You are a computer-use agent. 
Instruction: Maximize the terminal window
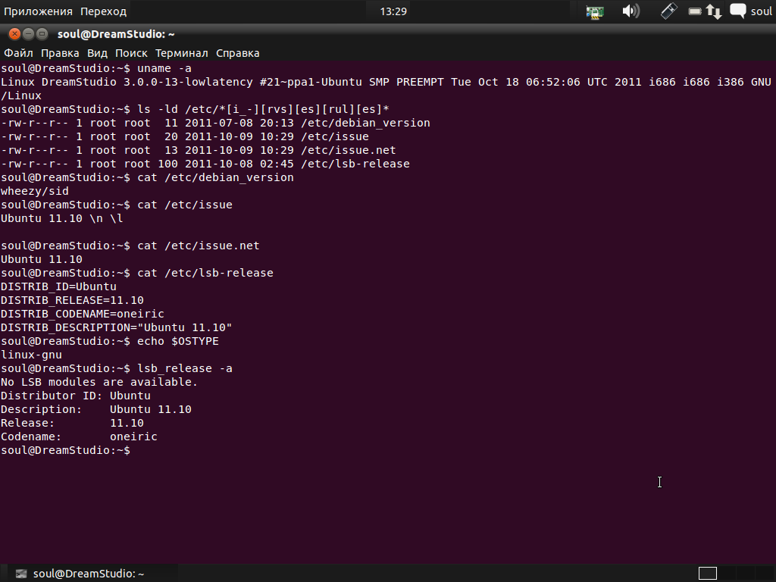pyautogui.click(x=42, y=33)
